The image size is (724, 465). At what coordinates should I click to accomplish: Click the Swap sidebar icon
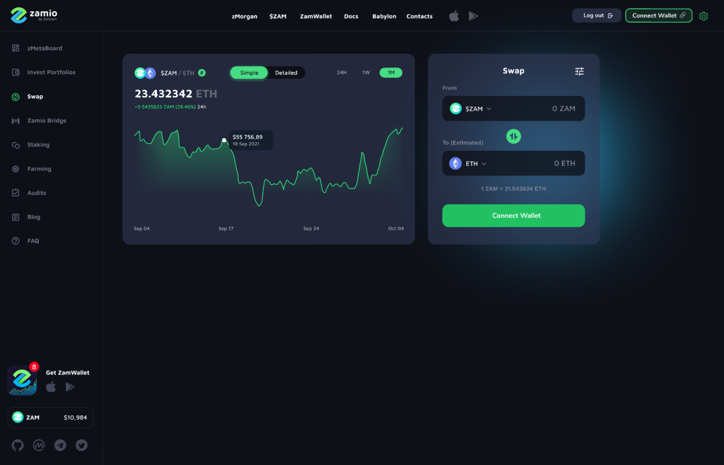tap(16, 97)
